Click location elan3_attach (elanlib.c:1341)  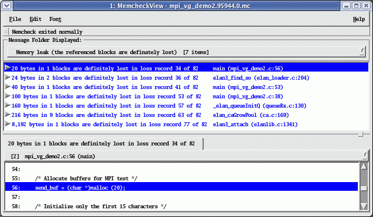pos(255,124)
